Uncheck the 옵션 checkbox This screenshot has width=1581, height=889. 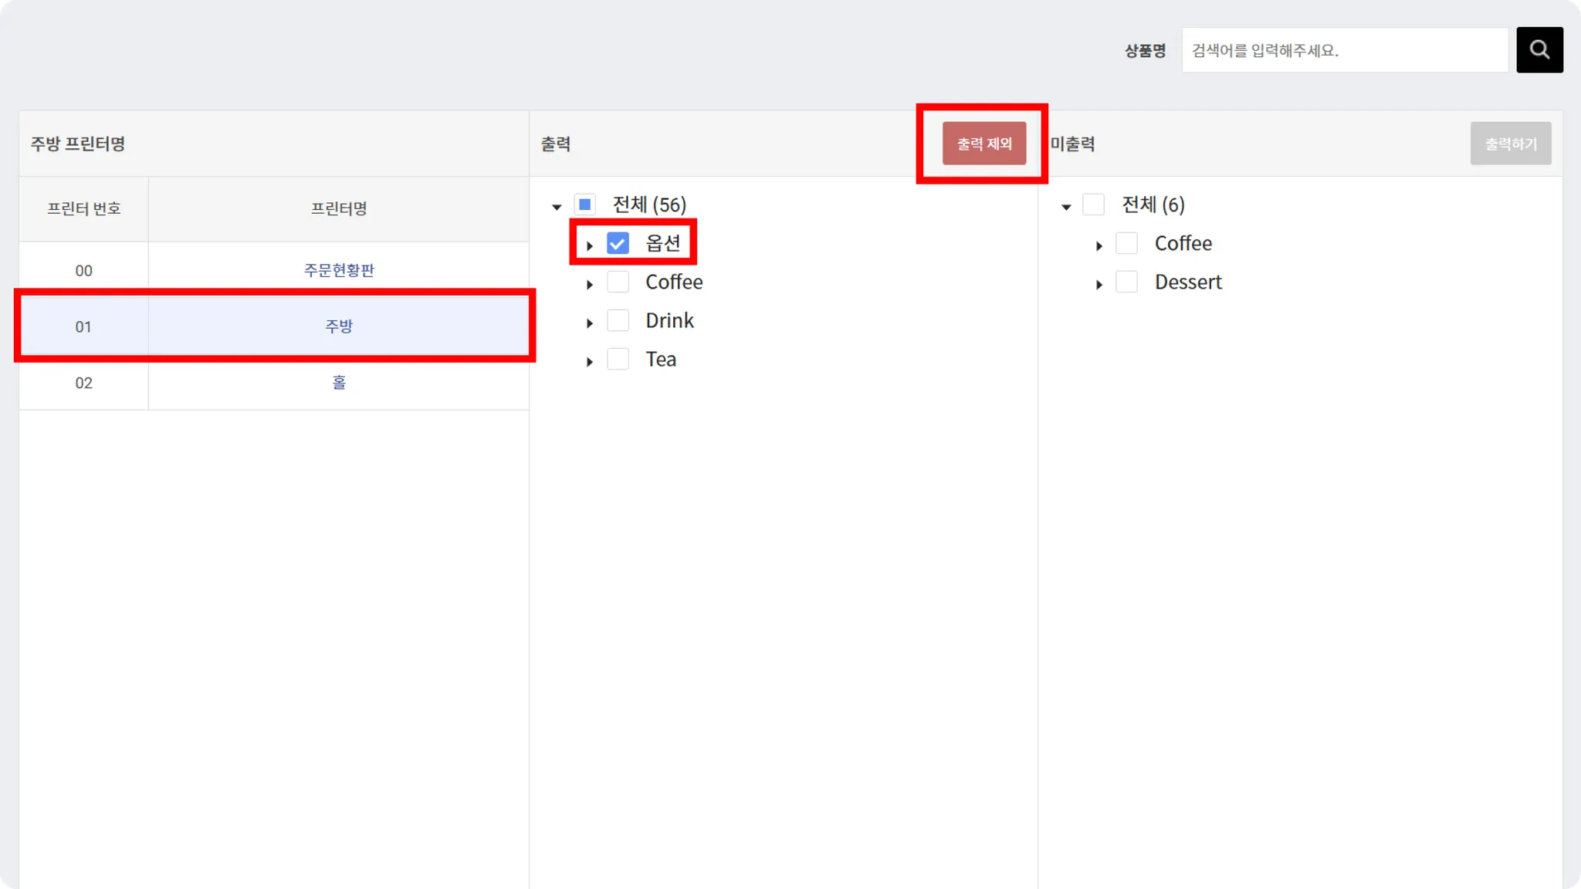point(618,244)
